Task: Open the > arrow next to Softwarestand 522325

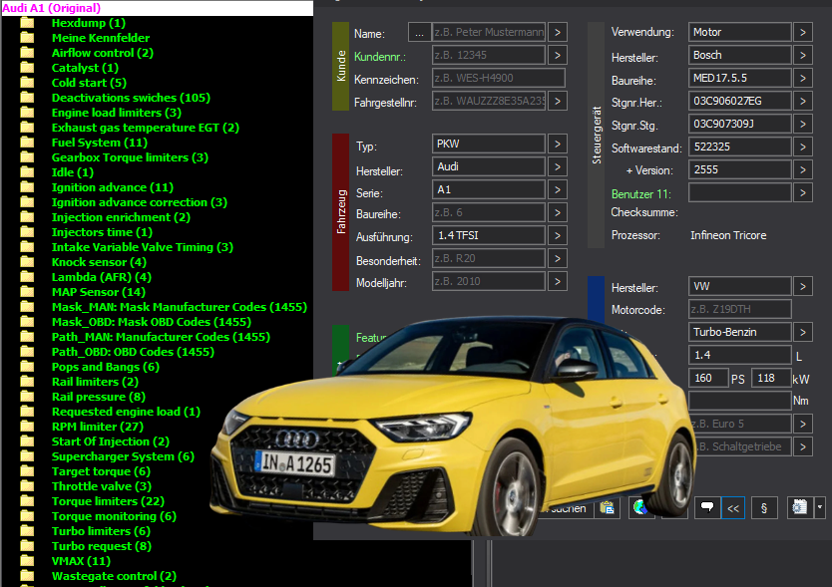Action: pos(803,147)
